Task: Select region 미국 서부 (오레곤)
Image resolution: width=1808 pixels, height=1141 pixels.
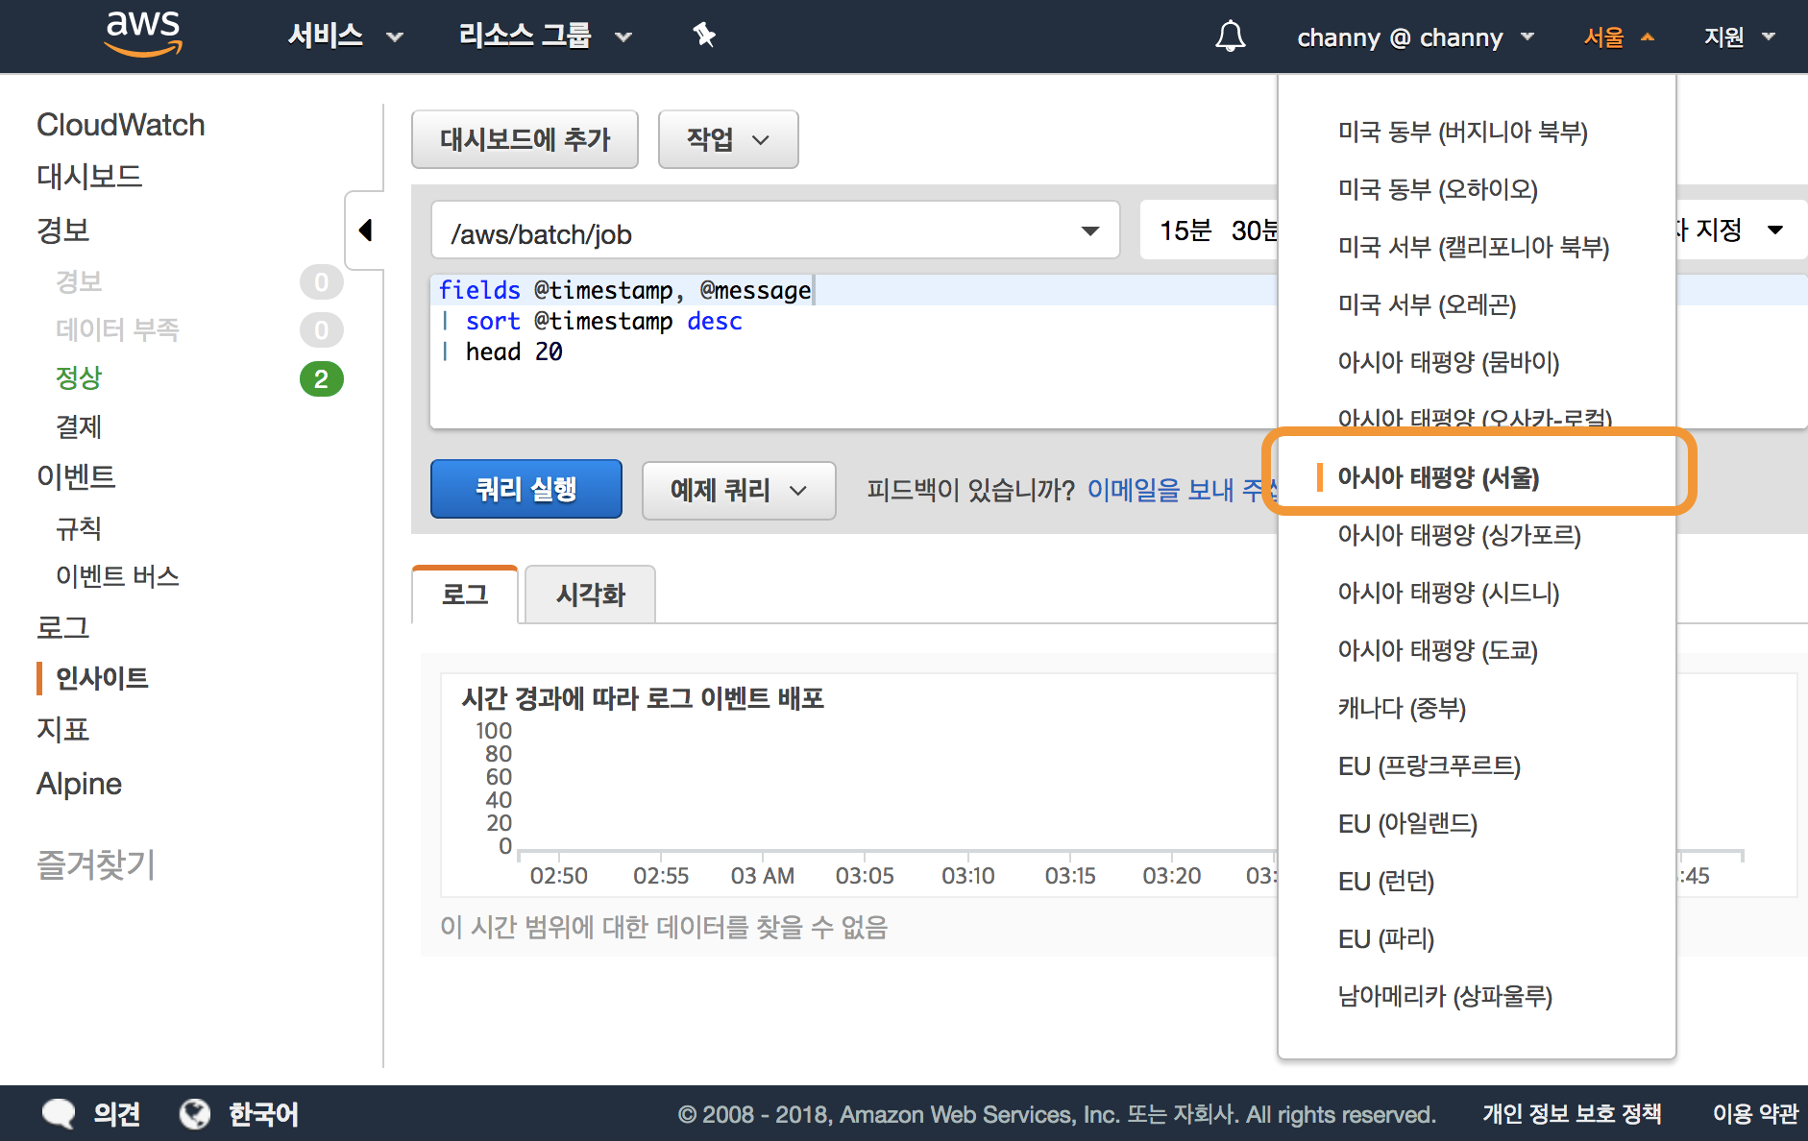Action: click(1427, 304)
